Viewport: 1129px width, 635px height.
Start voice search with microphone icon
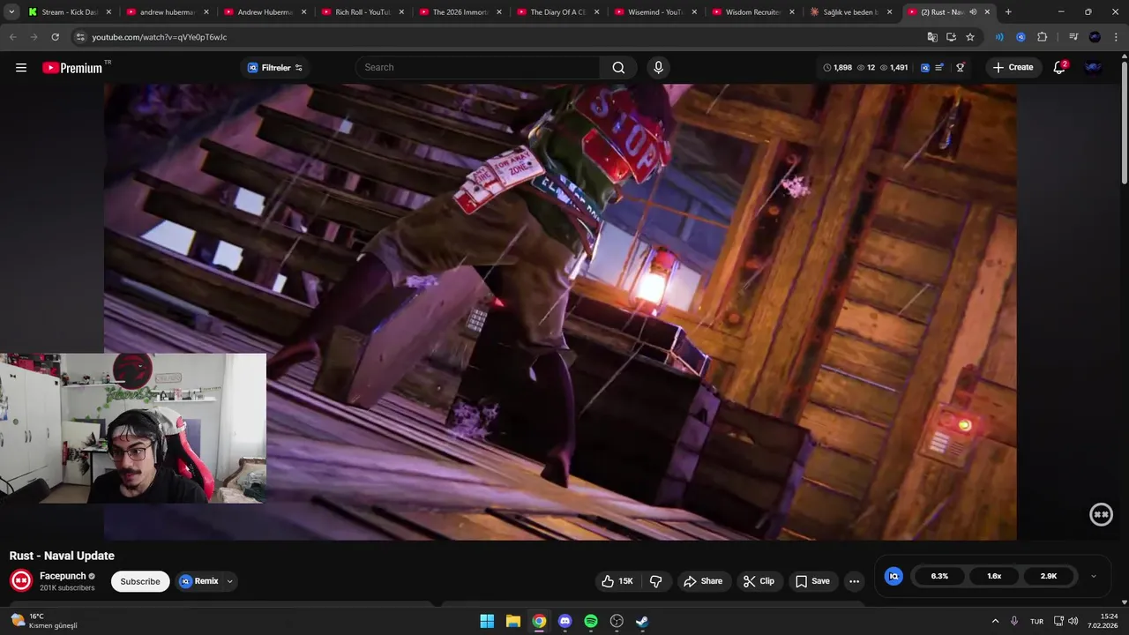point(658,67)
